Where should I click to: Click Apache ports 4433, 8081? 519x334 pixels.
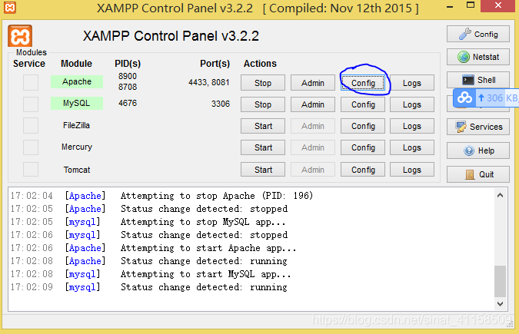click(x=209, y=82)
